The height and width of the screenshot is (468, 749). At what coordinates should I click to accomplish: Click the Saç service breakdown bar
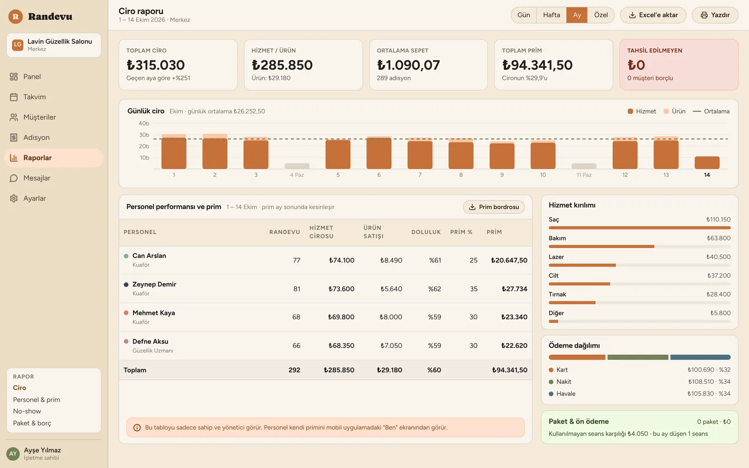[x=639, y=228]
